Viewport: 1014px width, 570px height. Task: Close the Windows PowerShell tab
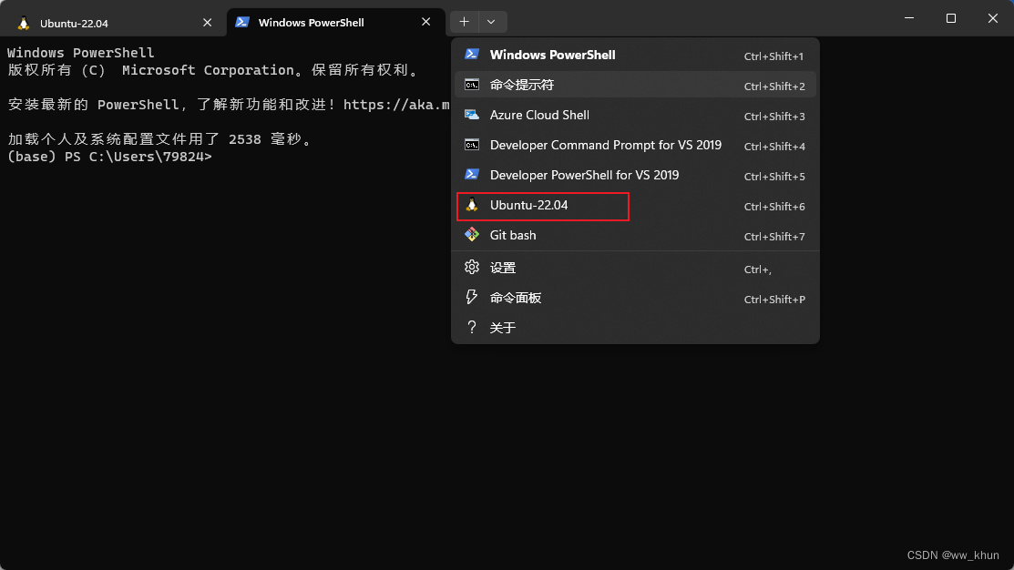pos(425,22)
